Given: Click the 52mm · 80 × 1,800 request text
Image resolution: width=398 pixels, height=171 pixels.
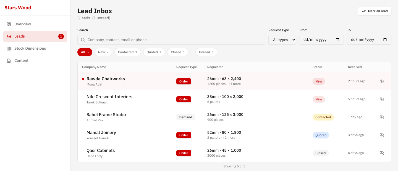Looking at the screenshot, I should [224, 133].
